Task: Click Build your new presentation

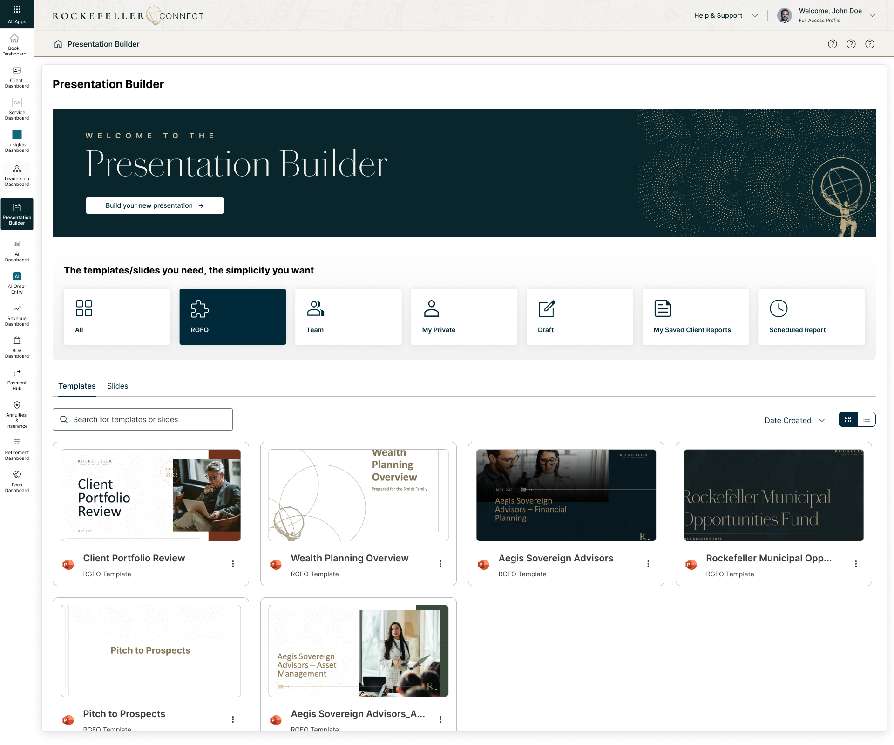Action: point(155,205)
